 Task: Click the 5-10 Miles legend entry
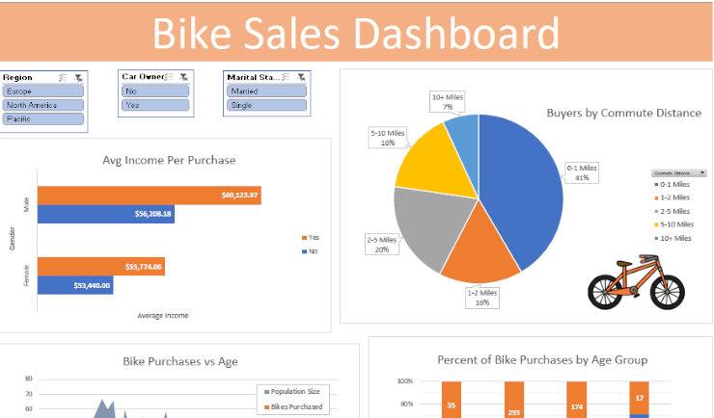pos(674,224)
